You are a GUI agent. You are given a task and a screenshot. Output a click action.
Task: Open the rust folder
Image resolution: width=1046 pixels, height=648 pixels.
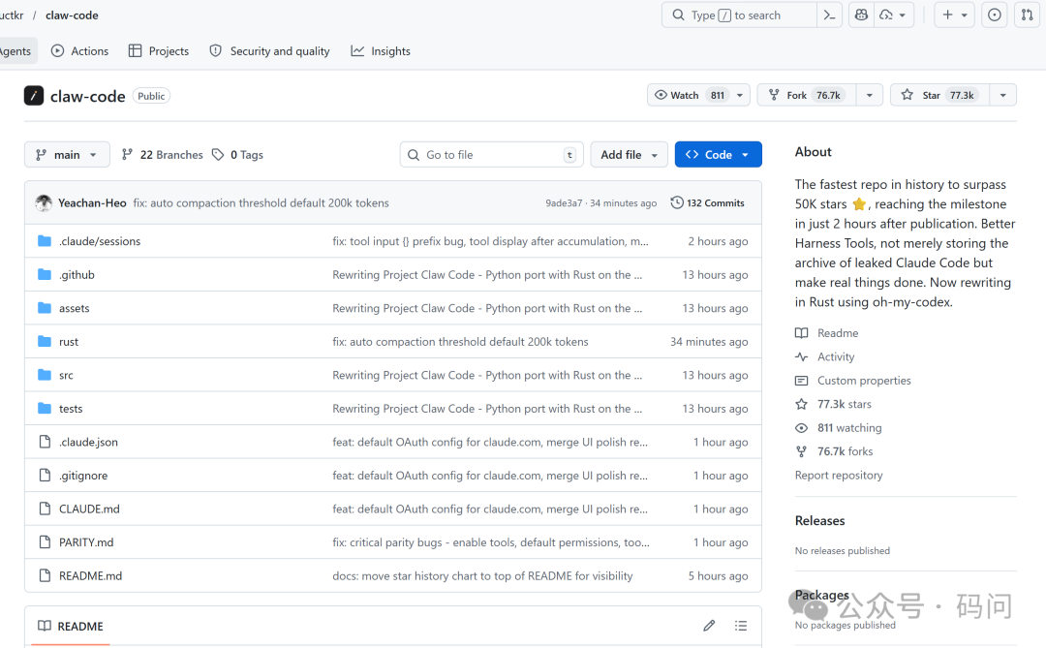click(x=69, y=342)
